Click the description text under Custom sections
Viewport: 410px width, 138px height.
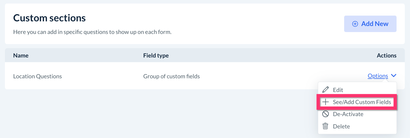92,32
